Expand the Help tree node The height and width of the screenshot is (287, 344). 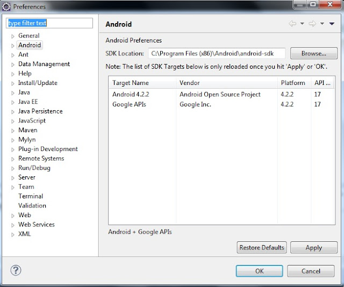13,74
